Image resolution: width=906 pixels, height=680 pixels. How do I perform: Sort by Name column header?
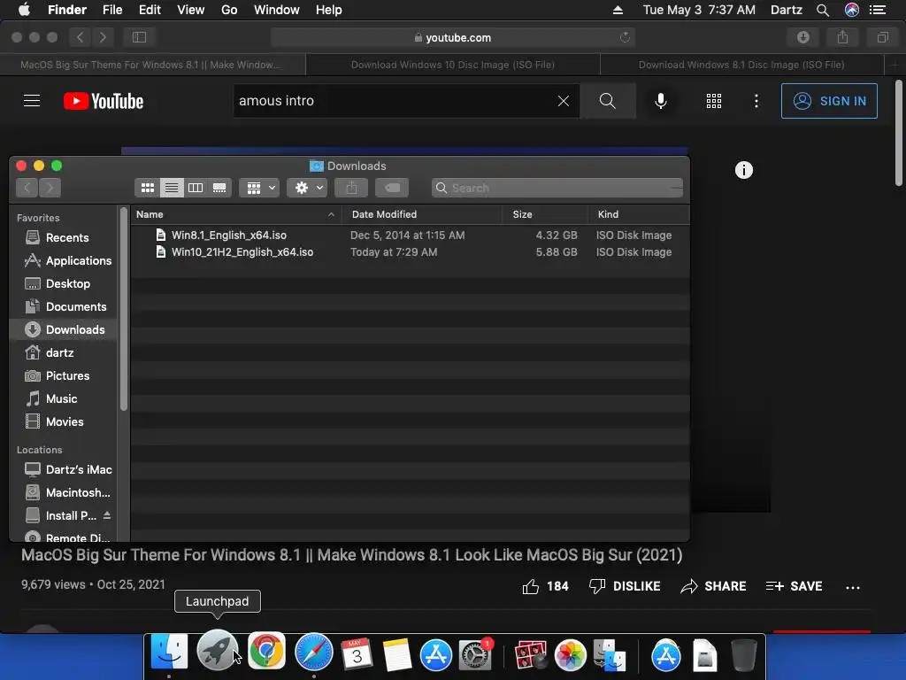pyautogui.click(x=235, y=214)
